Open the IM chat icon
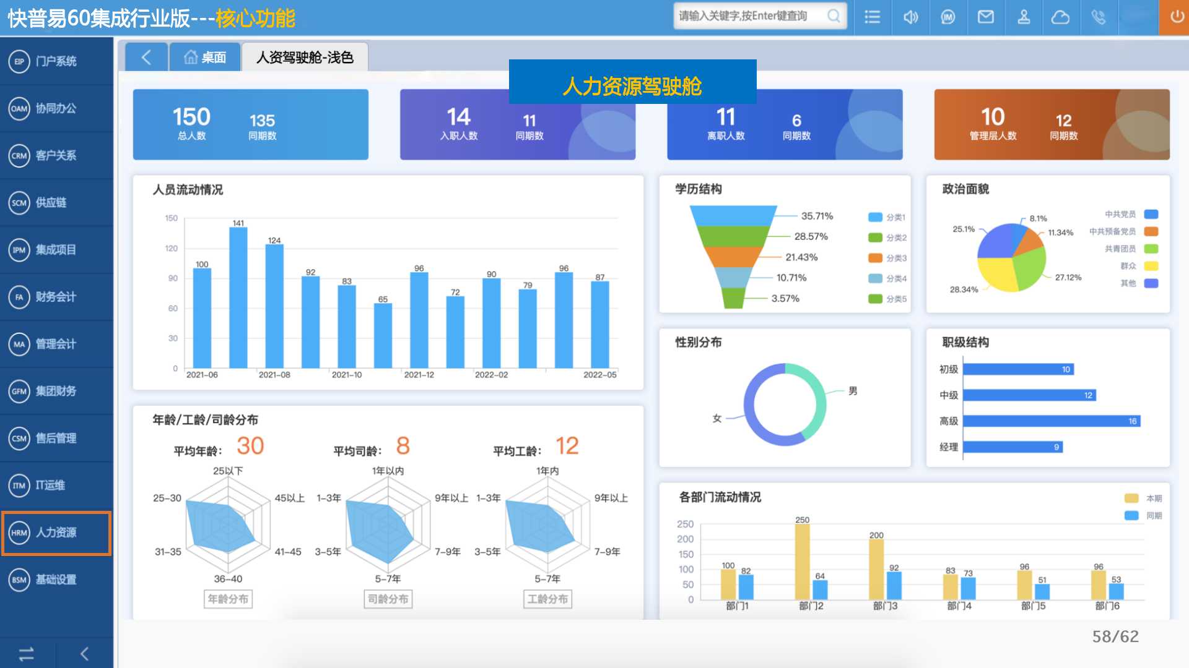Image resolution: width=1189 pixels, height=668 pixels. (948, 17)
